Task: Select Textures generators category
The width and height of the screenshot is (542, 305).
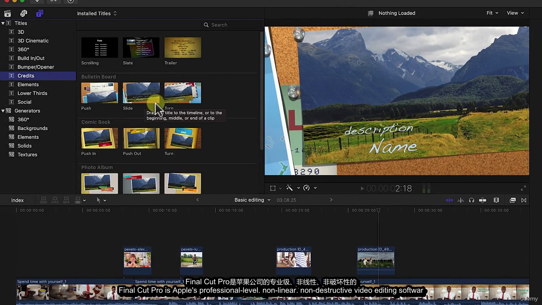Action: pyautogui.click(x=28, y=155)
